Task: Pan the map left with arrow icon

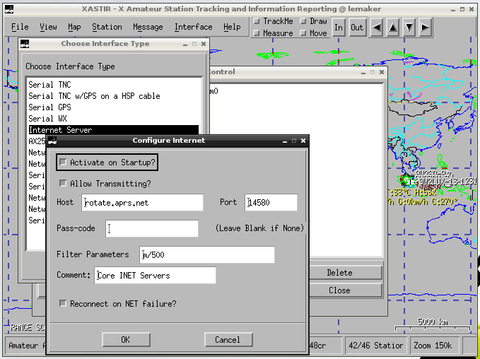Action: 377,28
